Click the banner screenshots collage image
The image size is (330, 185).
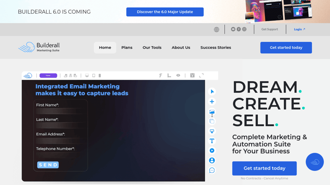[x=279, y=11]
